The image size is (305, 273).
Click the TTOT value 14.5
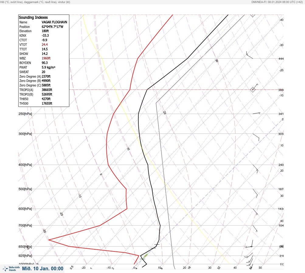pyautogui.click(x=44, y=49)
